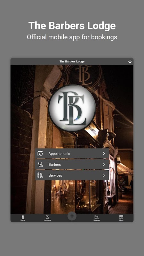The width and height of the screenshot is (144, 256).
Task: Click the Appointments calendar icon
Action: [40, 154]
